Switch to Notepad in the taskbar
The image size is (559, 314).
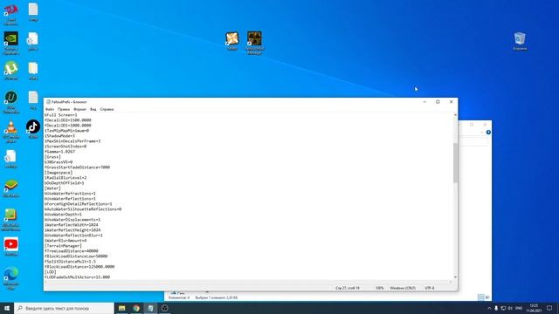(150, 308)
